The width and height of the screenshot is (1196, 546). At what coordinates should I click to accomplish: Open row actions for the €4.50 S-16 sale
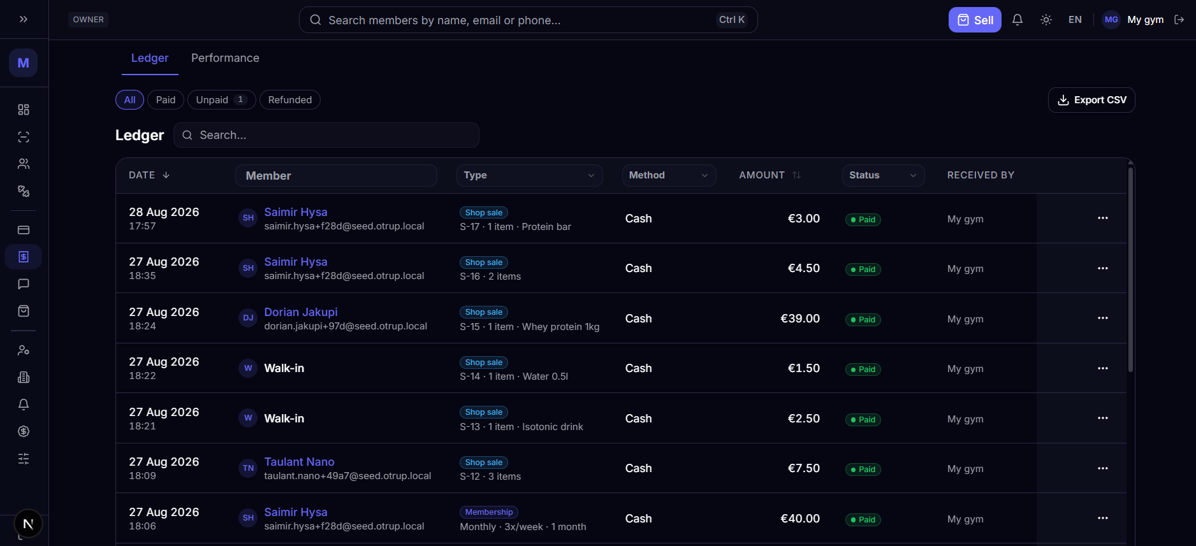click(1103, 268)
